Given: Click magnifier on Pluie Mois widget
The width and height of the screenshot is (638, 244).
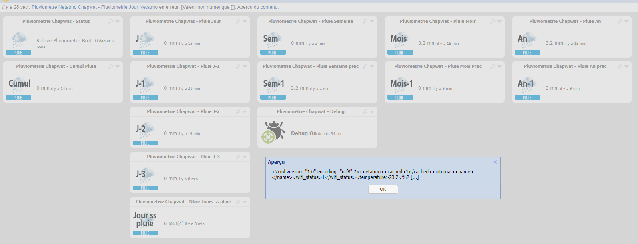Looking at the screenshot, I should [x=493, y=22].
